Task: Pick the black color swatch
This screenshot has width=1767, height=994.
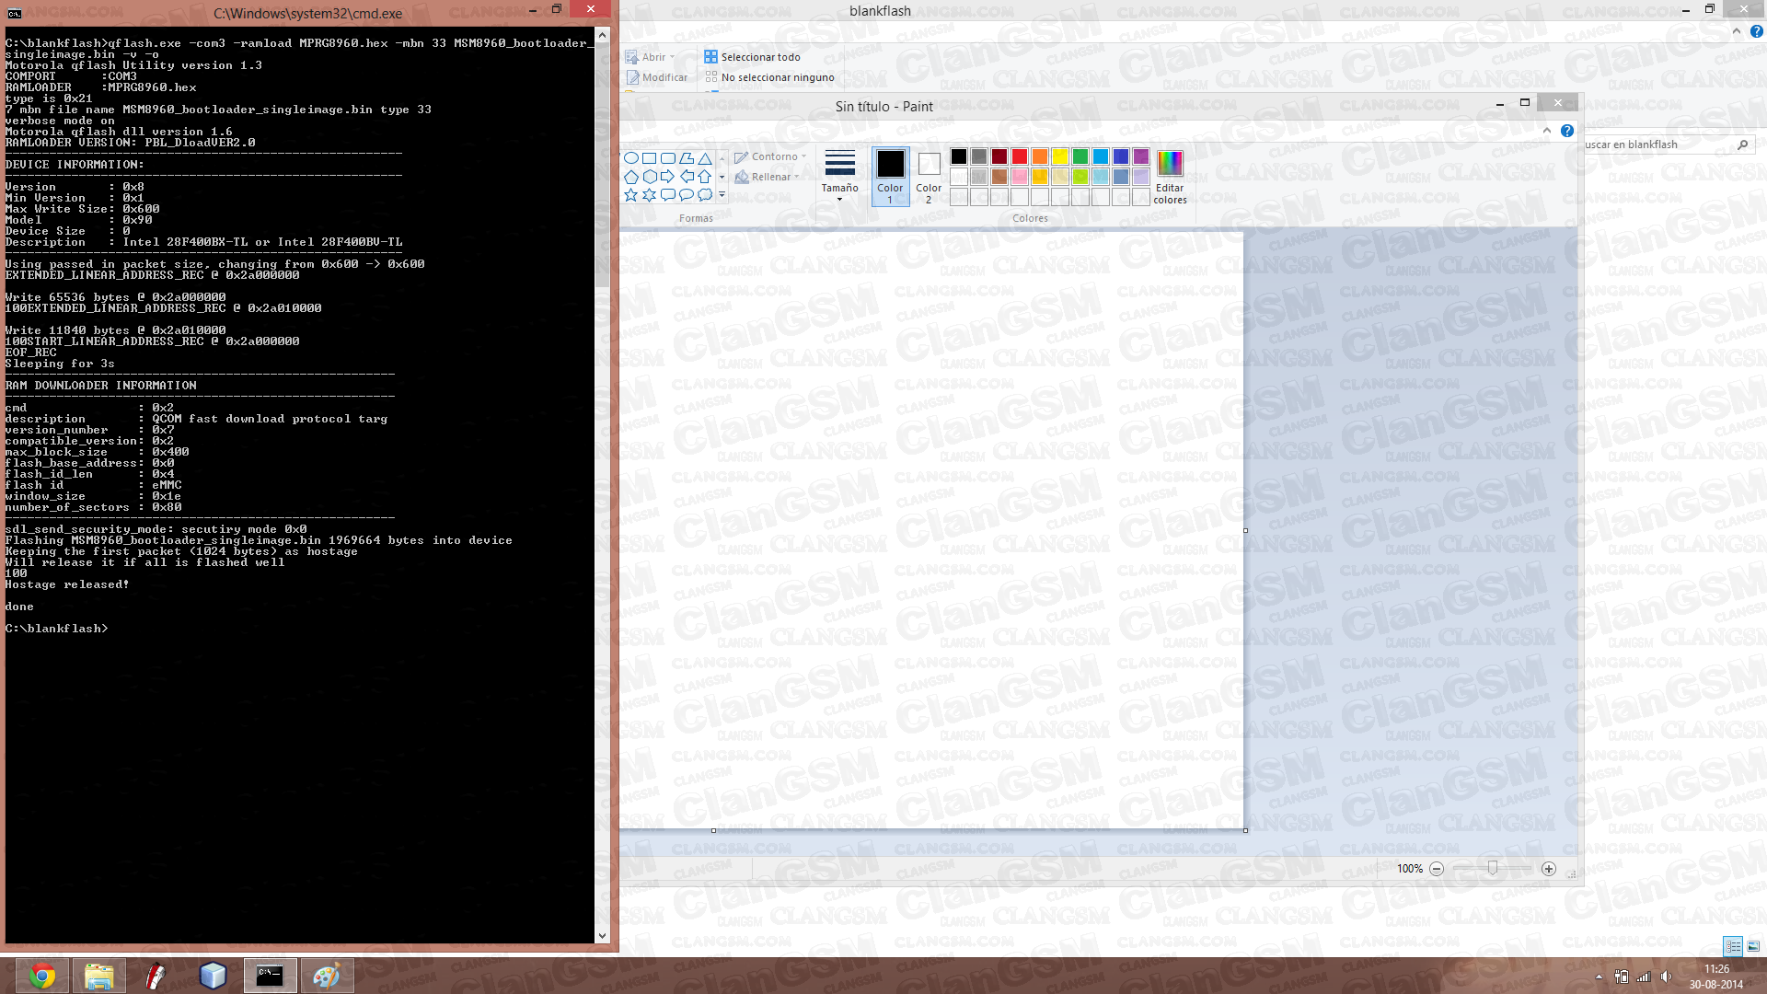Action: coord(959,156)
